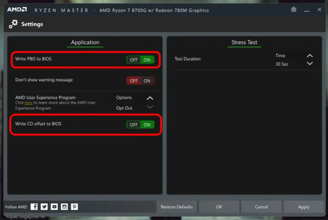Open AMD's Twitter page icon
This screenshot has width=328, height=220.
click(x=44, y=207)
